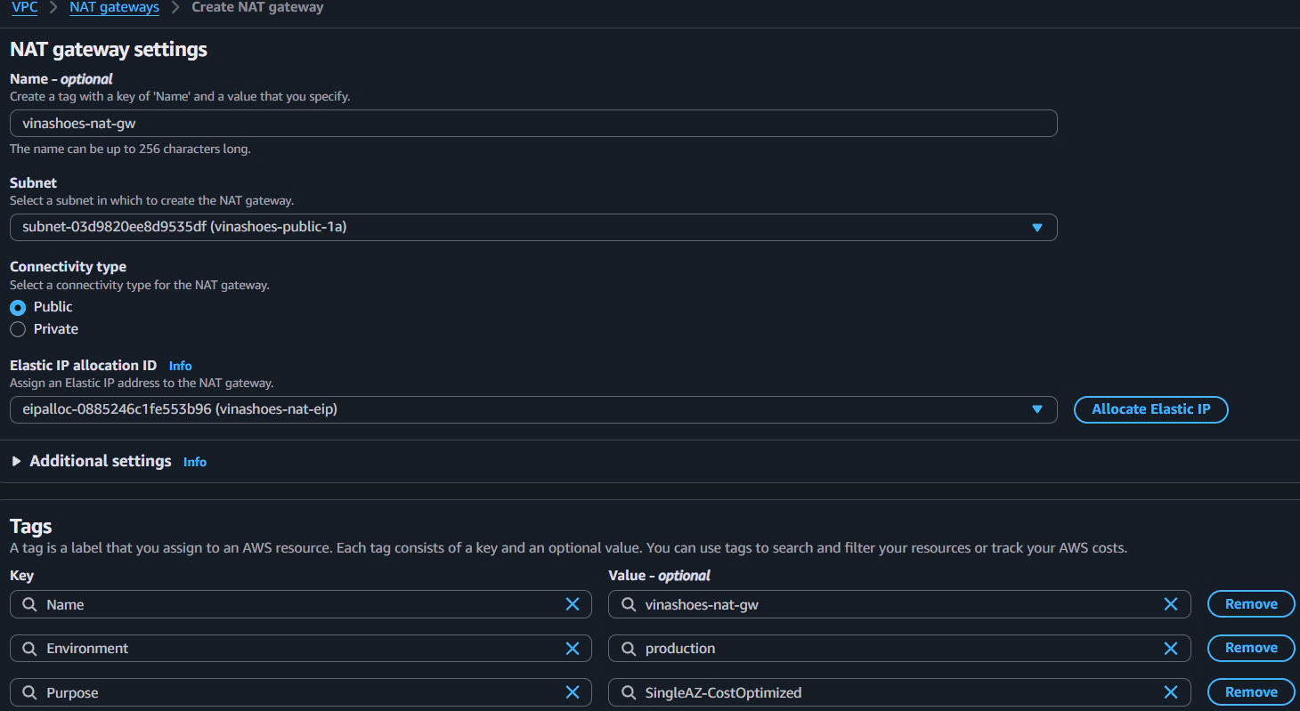Remove the Environment tag
This screenshot has height=711, width=1300.
[1250, 649]
